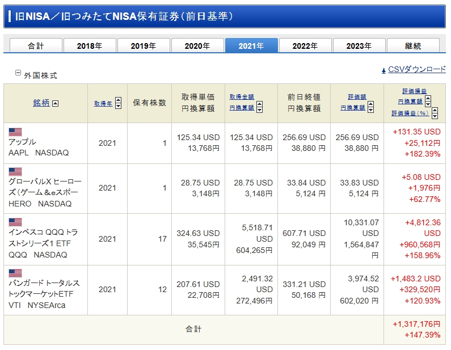
Task: Click sort arrows beside 評価損益(%)
Action: point(435,113)
